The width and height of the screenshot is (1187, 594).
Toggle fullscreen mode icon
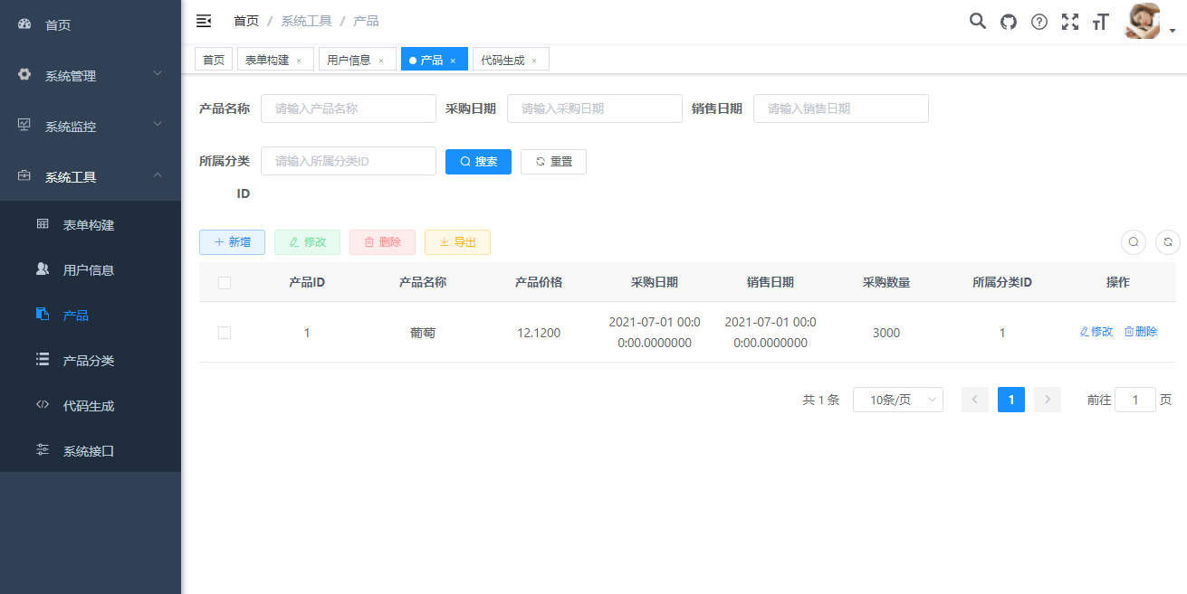coord(1070,22)
